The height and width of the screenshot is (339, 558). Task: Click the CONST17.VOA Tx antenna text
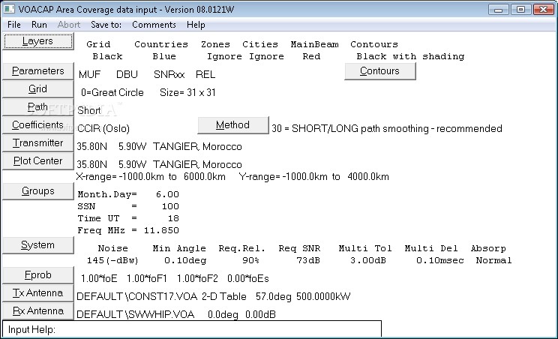(x=161, y=297)
